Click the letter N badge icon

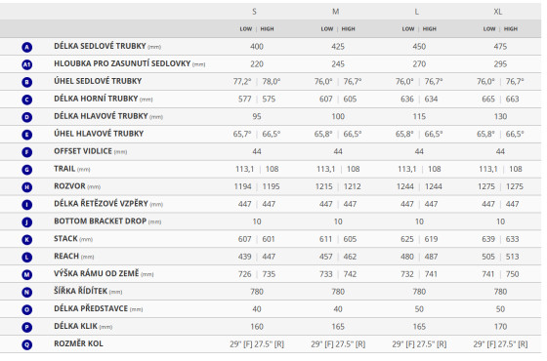[x=27, y=292]
